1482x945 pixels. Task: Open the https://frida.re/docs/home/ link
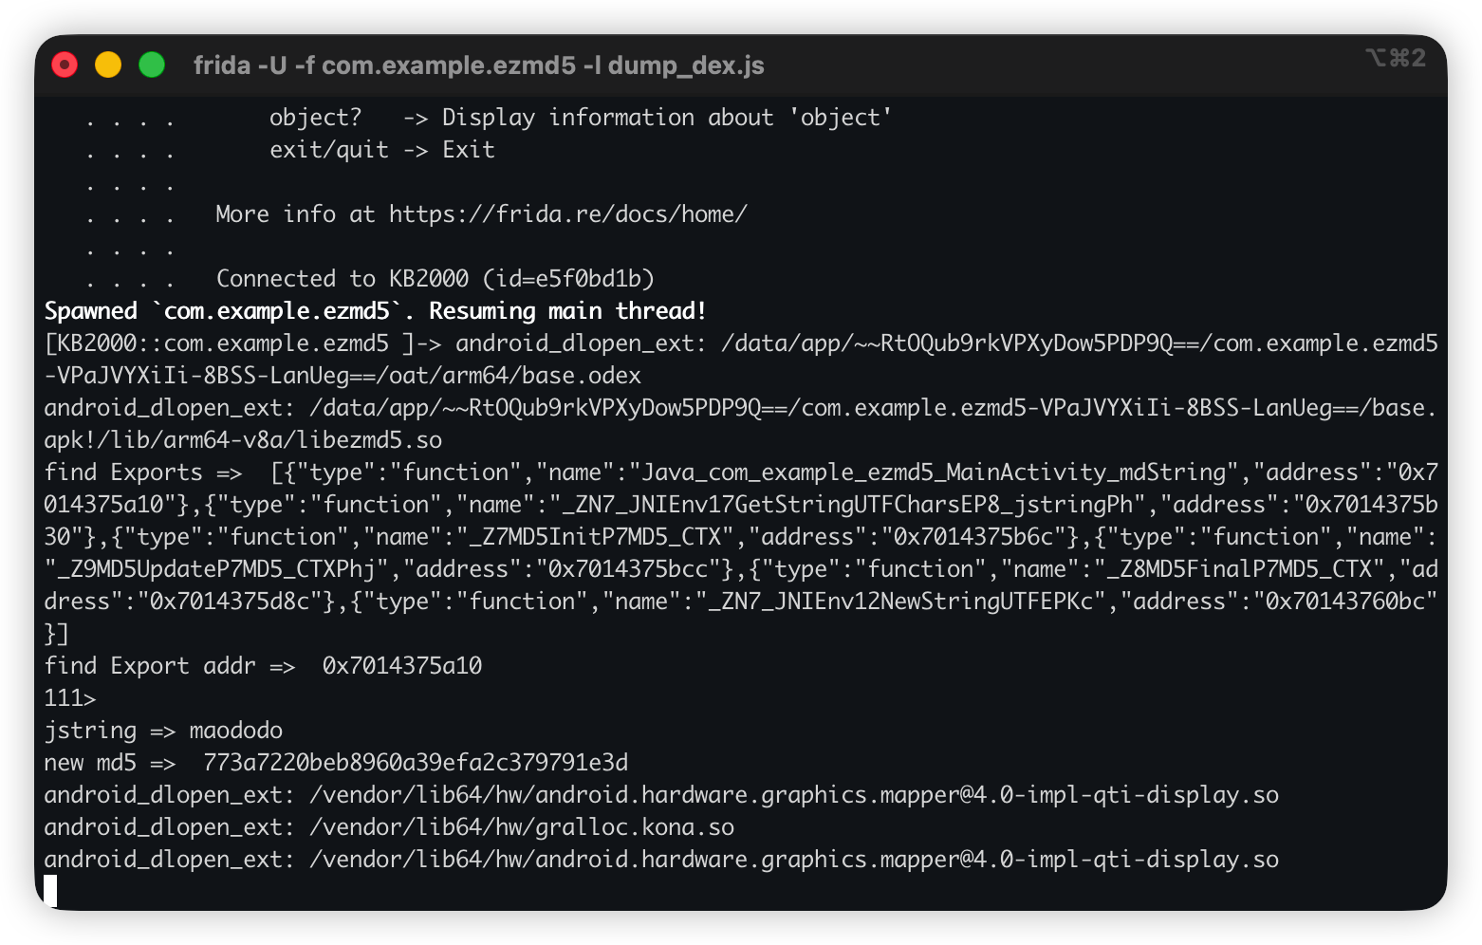click(567, 214)
